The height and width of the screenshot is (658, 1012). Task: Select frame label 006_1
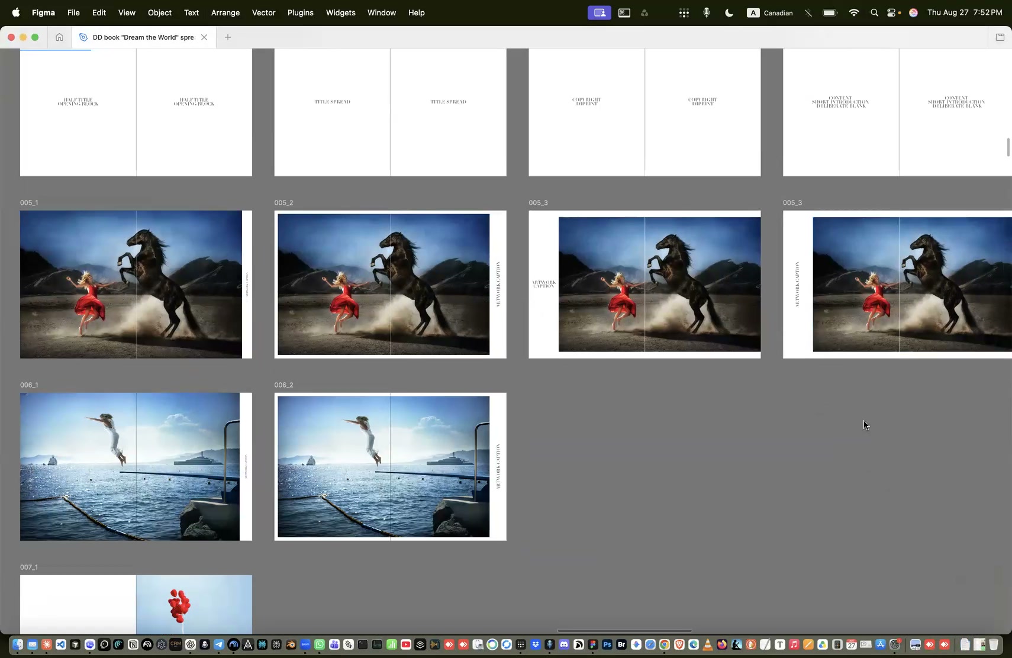(x=29, y=385)
